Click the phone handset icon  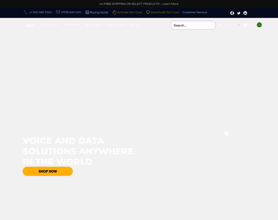coord(26,12)
